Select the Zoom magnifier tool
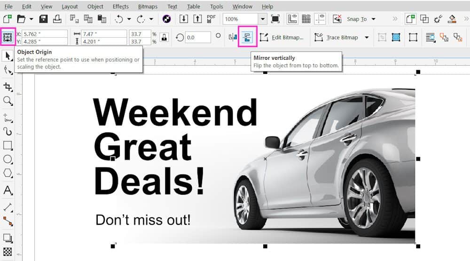The height and width of the screenshot is (261, 470). [x=8, y=101]
